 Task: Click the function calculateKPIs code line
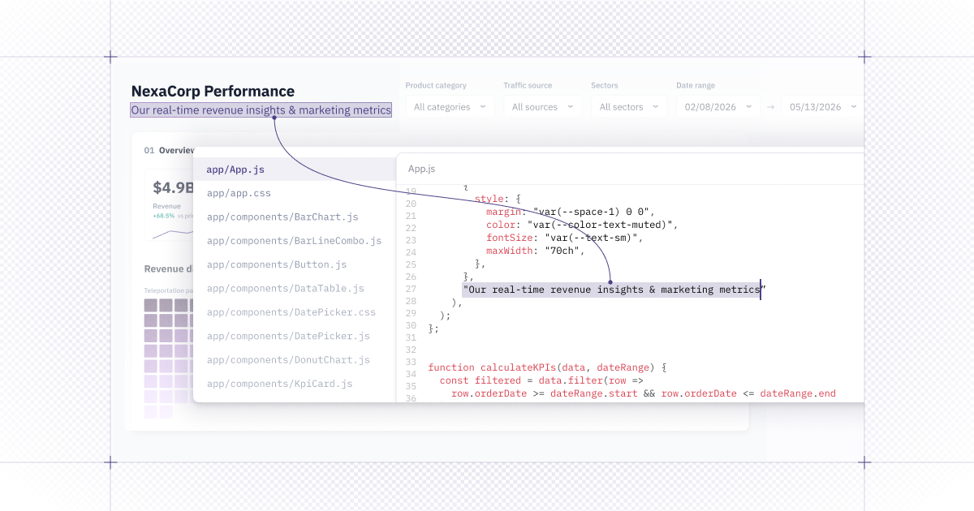[547, 367]
